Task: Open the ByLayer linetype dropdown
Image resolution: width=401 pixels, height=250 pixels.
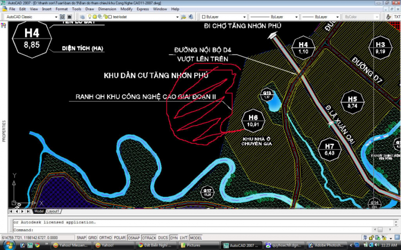Action: (x=296, y=17)
